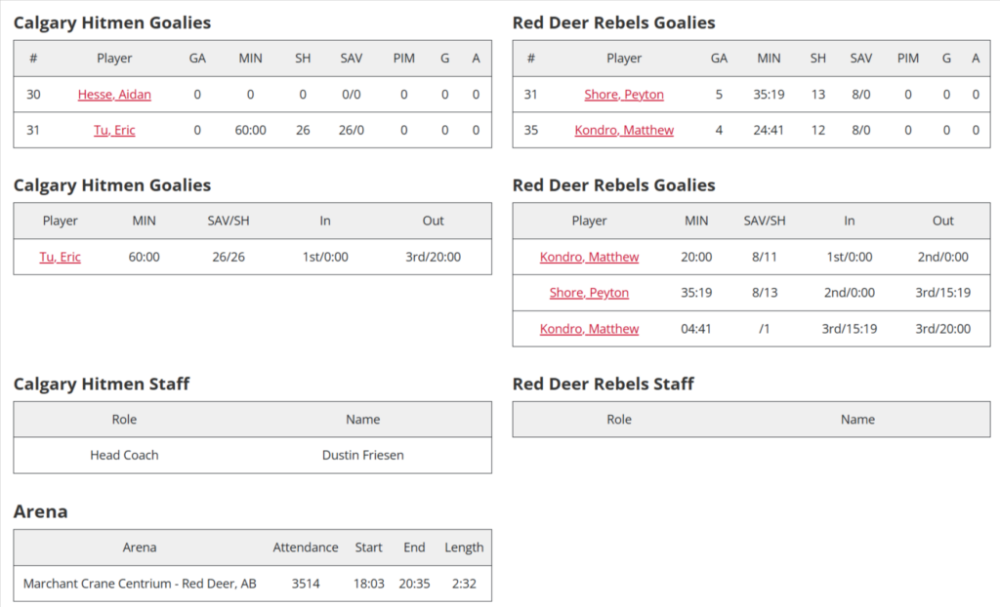Click Kondro, Matthew link in the 04:41 row
1000x607 pixels.
(x=589, y=329)
